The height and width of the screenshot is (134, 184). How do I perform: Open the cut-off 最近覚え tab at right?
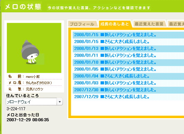(x=176, y=24)
